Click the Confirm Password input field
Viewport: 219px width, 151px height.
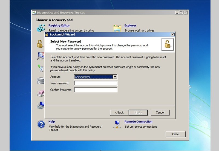coord(96,90)
